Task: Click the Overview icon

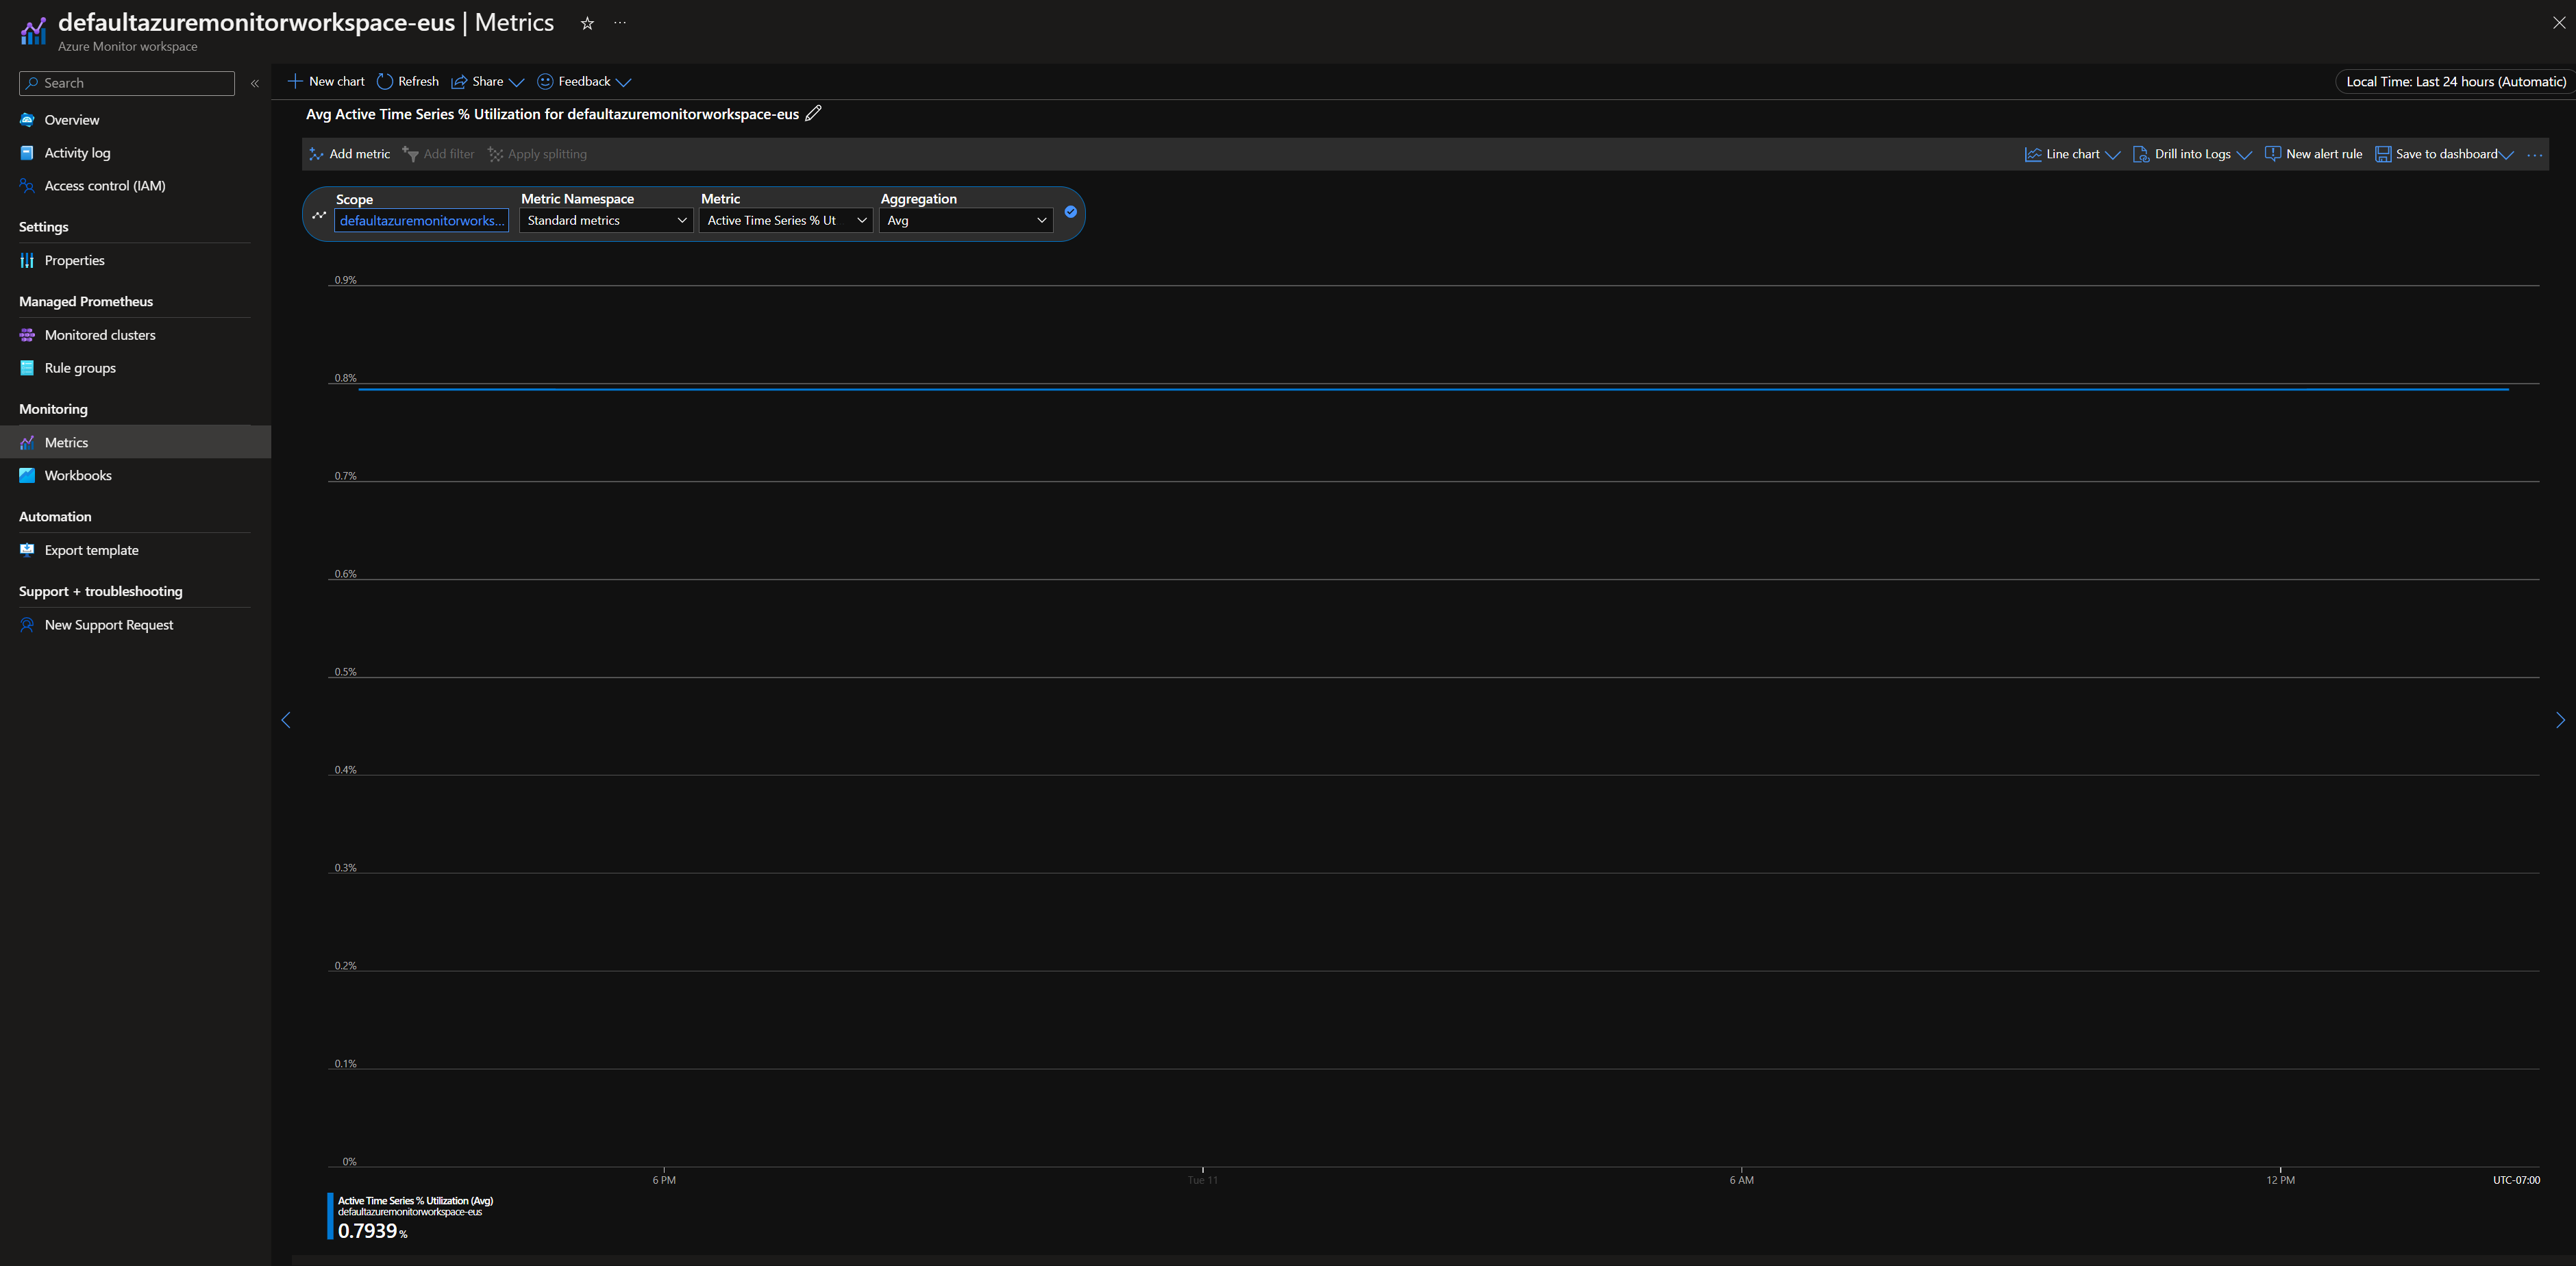Action: tap(27, 120)
